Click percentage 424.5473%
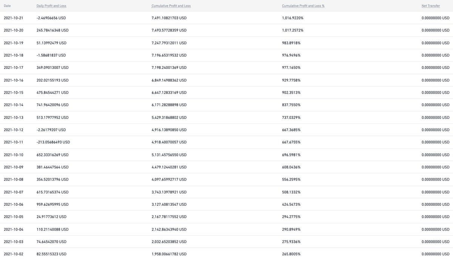Viewport: 453px width, 259px height. (291, 204)
